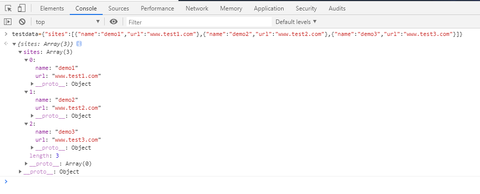Click the url: "www.test1.com" property
This screenshot has width=480, height=194.
68,76
